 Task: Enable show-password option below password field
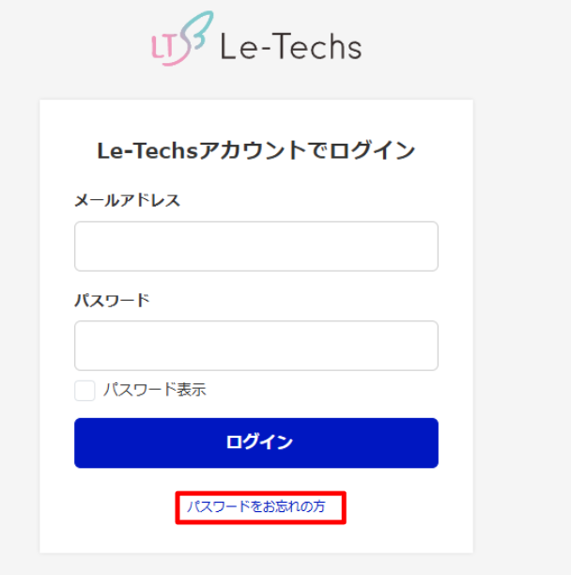coord(85,391)
